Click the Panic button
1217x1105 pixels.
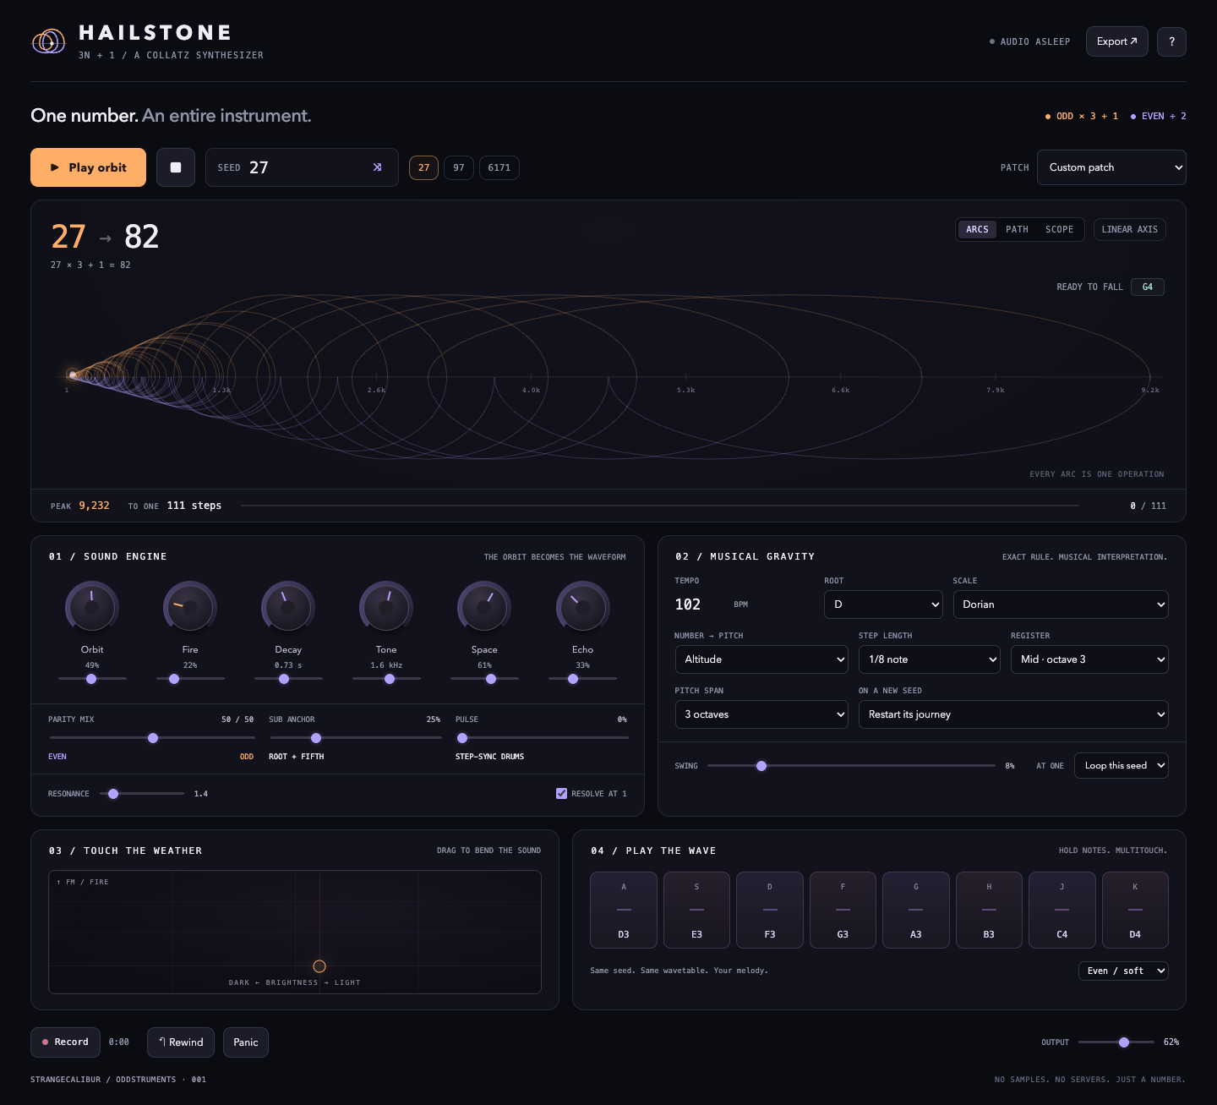click(246, 1042)
